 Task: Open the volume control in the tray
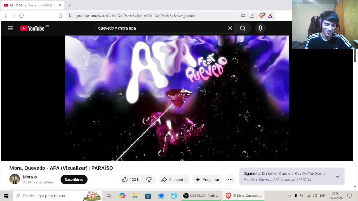pos(315,196)
